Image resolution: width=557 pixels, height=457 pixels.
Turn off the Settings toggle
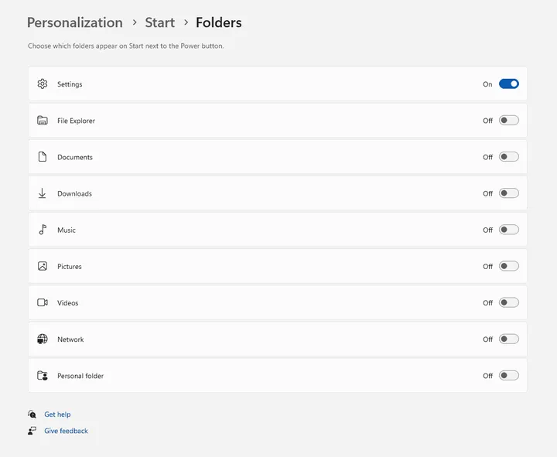tap(508, 84)
